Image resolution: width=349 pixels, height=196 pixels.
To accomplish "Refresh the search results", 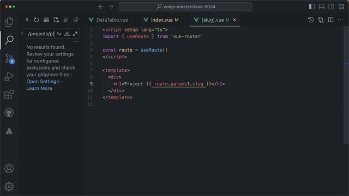I will 37,20.
